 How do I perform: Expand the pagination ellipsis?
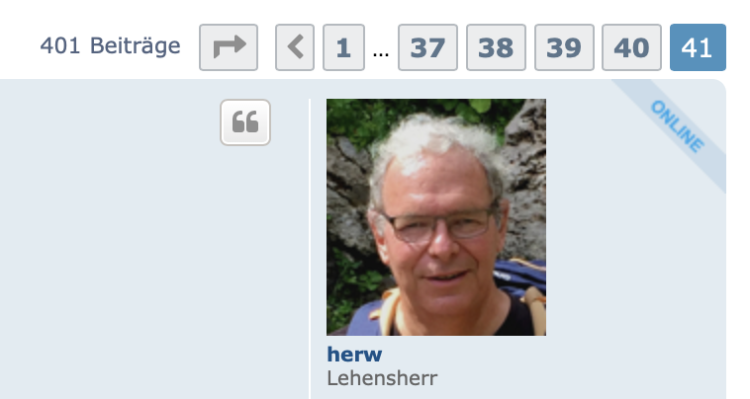[381, 52]
